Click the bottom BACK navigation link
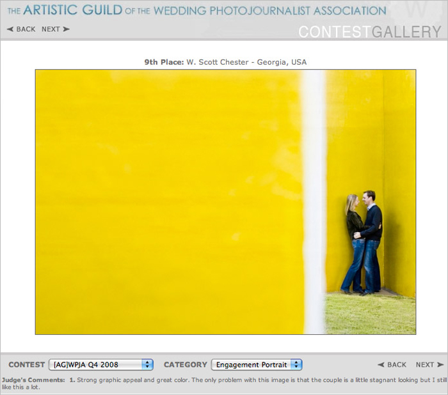Screen dimensions: 448x395 (392, 364)
